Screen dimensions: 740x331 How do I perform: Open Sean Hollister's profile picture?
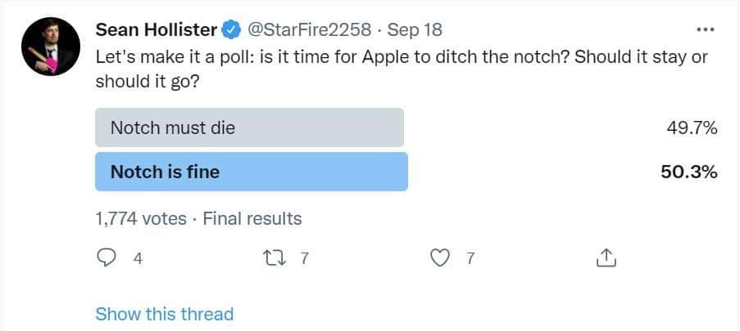coord(50,46)
